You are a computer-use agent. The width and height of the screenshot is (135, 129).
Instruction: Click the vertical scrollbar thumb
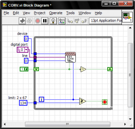(130, 75)
